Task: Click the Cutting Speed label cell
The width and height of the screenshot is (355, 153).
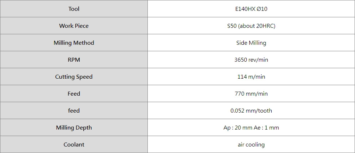Action: coord(74,76)
